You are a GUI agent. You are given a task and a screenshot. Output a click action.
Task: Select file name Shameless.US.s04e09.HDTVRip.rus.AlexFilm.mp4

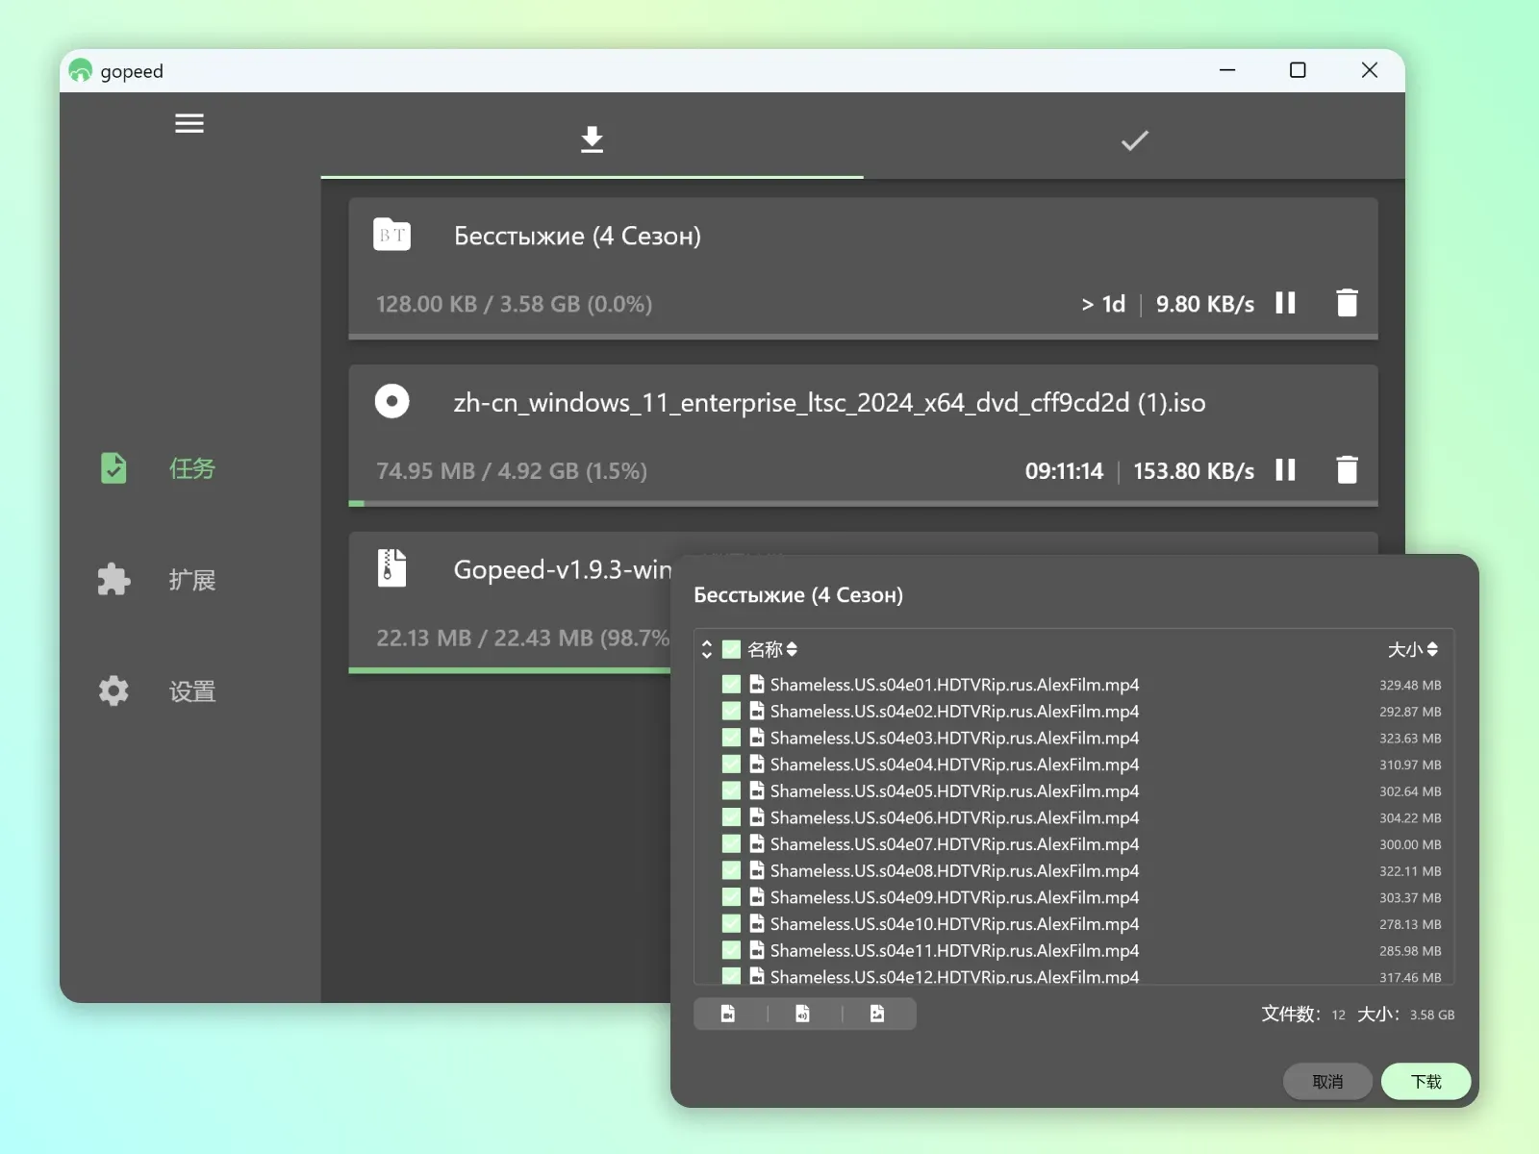point(954,896)
